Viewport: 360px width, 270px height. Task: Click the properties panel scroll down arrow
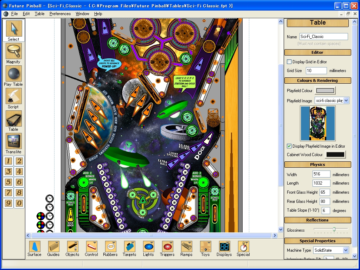coord(354,256)
